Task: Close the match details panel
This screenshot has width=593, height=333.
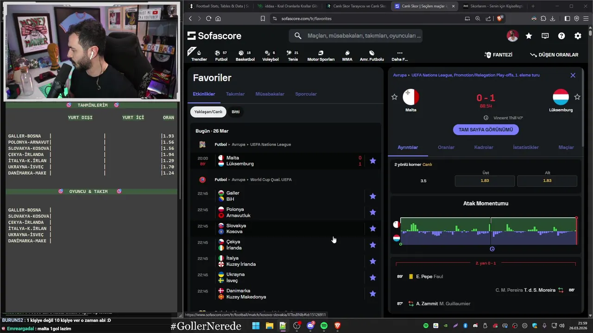Action: (573, 75)
